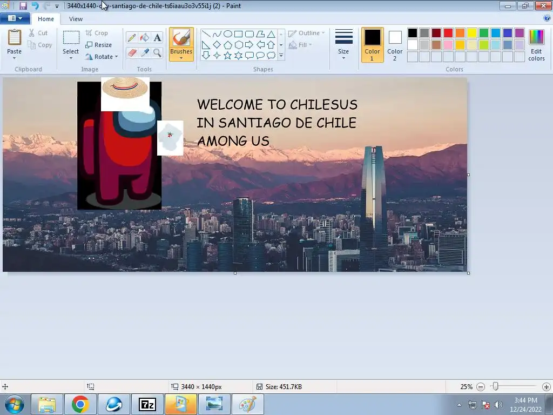Click the zoom out minus button
Screen dimensions: 553x415
coord(480,387)
